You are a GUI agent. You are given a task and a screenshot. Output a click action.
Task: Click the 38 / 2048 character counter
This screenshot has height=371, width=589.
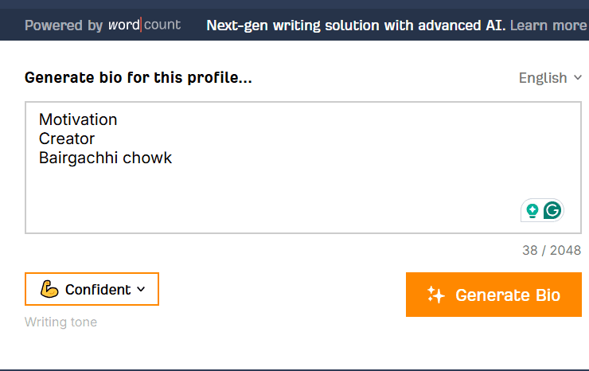point(551,250)
